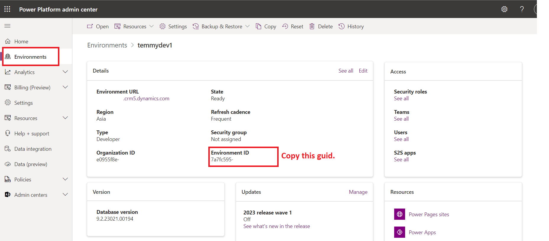Click the temmydev1 breadcrumb name
This screenshot has height=241, width=549.
click(155, 45)
